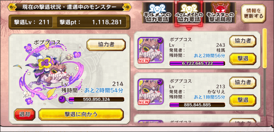Click the 6,722,645,122 HP gauge
Viewport: 274px width, 132px height.
pos(197,63)
